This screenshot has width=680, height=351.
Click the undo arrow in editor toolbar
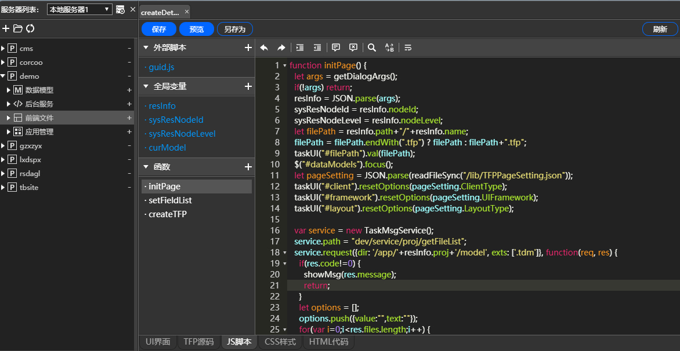pos(264,47)
